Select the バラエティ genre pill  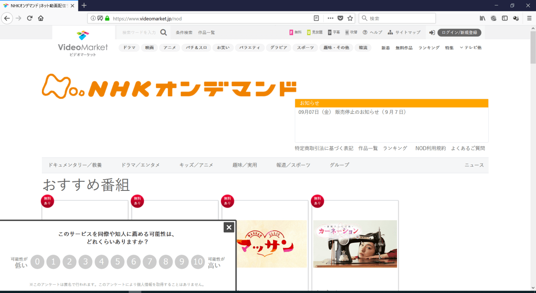(x=250, y=48)
